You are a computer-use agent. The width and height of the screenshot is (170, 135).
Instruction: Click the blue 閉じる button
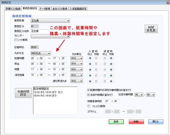click(x=156, y=122)
